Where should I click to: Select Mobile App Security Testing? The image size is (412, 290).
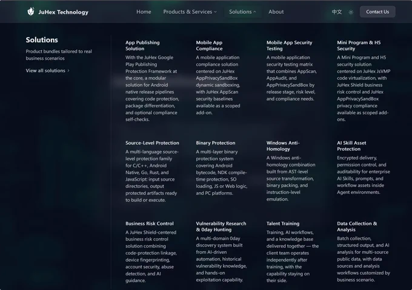click(x=289, y=45)
